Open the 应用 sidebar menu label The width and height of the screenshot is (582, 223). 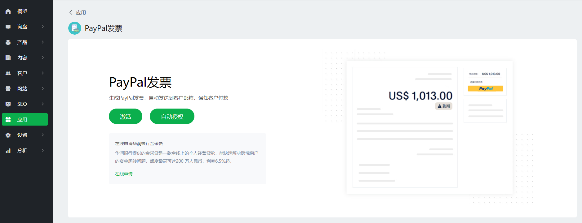[x=22, y=120]
